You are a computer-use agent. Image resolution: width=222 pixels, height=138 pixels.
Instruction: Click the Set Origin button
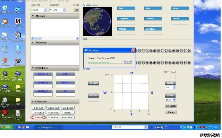coord(171,106)
